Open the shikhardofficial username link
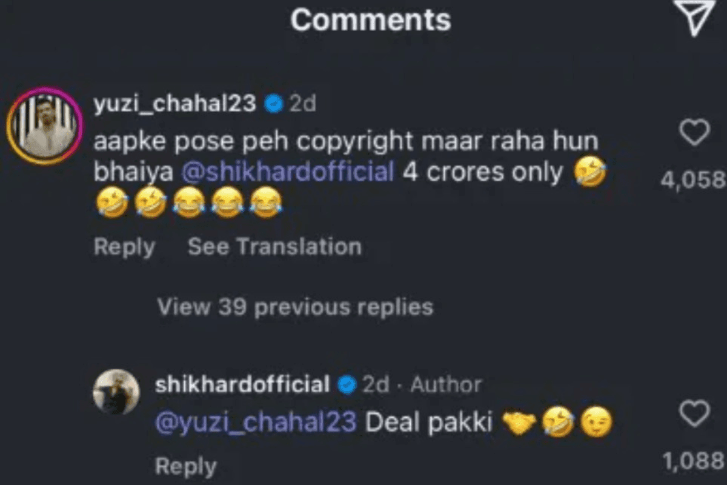 [242, 385]
